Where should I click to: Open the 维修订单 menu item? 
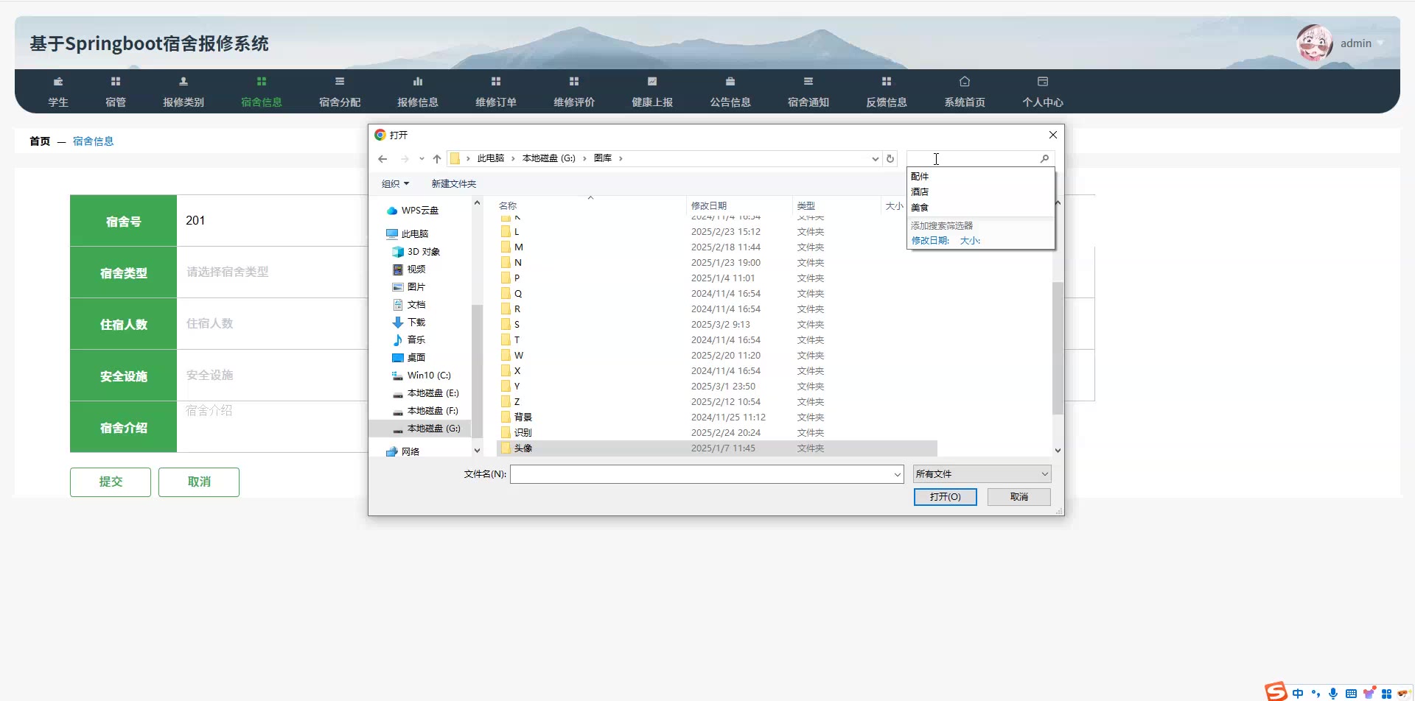pyautogui.click(x=496, y=102)
